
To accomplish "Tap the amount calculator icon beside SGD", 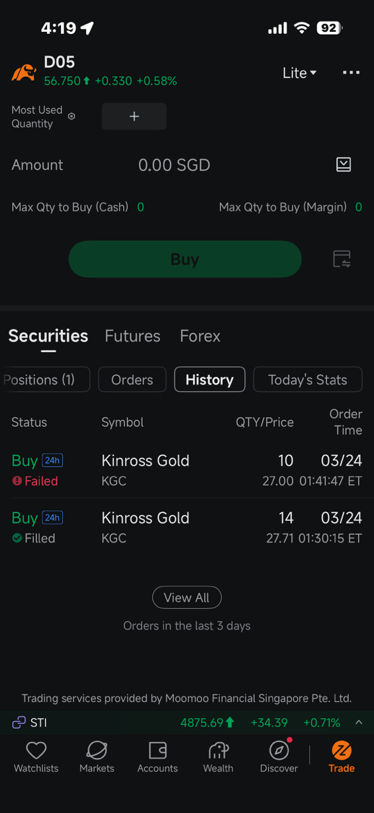I will [344, 164].
